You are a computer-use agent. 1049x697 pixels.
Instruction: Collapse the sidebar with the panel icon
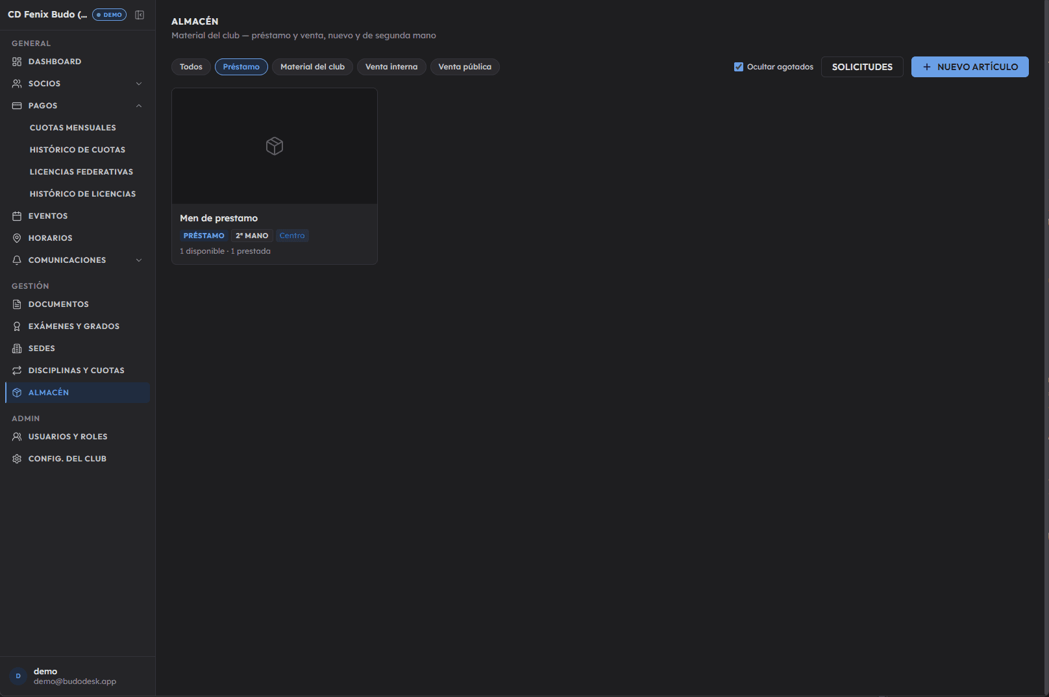tap(140, 15)
